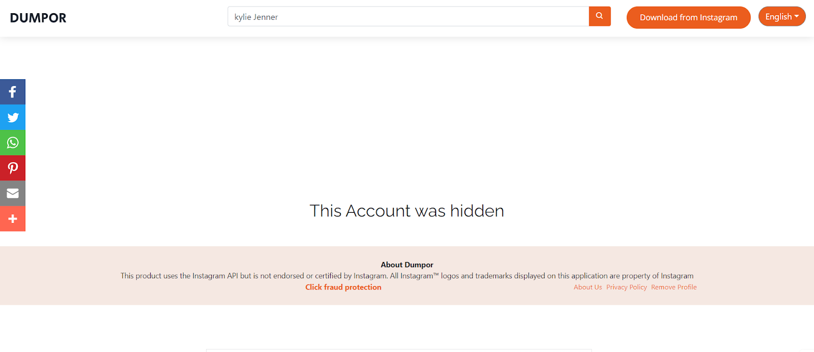This screenshot has height=352, width=814.
Task: Share page via Facebook icon
Action: tap(13, 92)
